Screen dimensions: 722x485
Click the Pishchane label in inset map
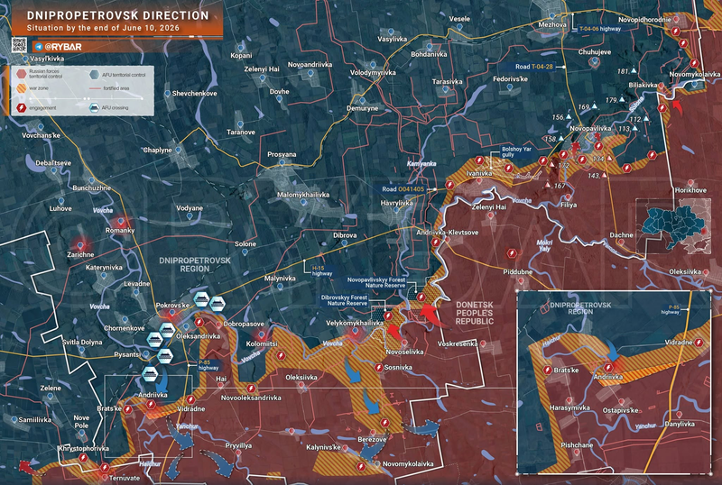click(577, 445)
